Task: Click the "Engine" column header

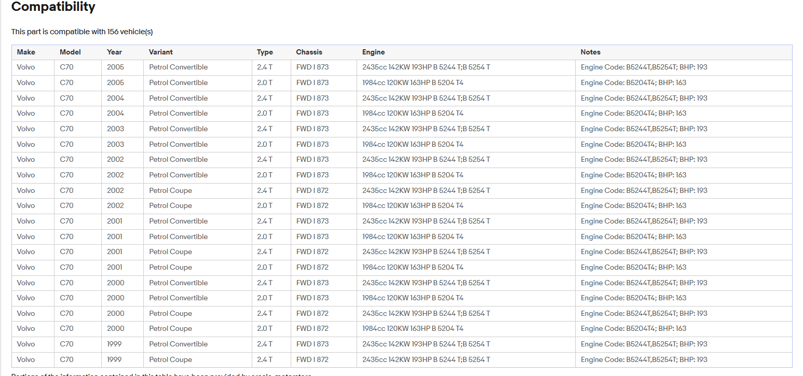Action: (x=374, y=52)
